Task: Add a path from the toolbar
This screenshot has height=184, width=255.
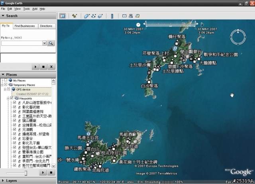Action: tap(94, 16)
